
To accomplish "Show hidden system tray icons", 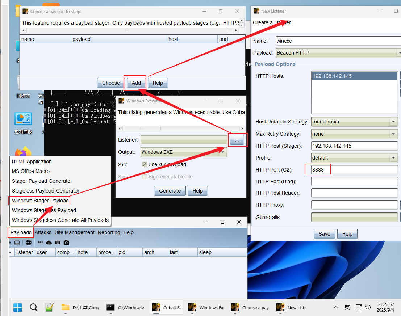I will 336,307.
